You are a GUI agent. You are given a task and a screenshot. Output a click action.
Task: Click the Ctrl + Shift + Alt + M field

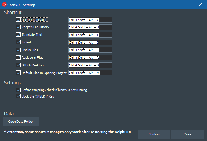[x=90, y=73]
